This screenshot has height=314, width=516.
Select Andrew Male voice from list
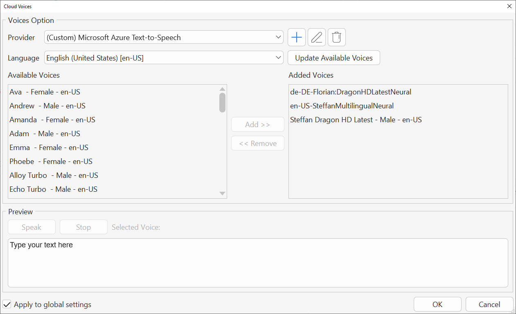click(47, 106)
